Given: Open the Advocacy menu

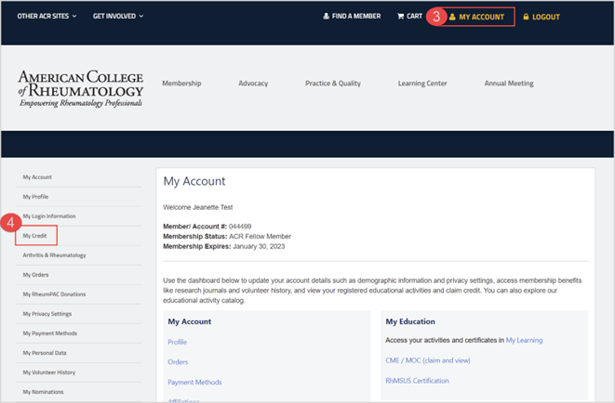Looking at the screenshot, I should [x=253, y=83].
